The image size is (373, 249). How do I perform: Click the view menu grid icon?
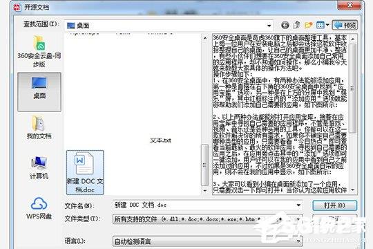(x=321, y=25)
